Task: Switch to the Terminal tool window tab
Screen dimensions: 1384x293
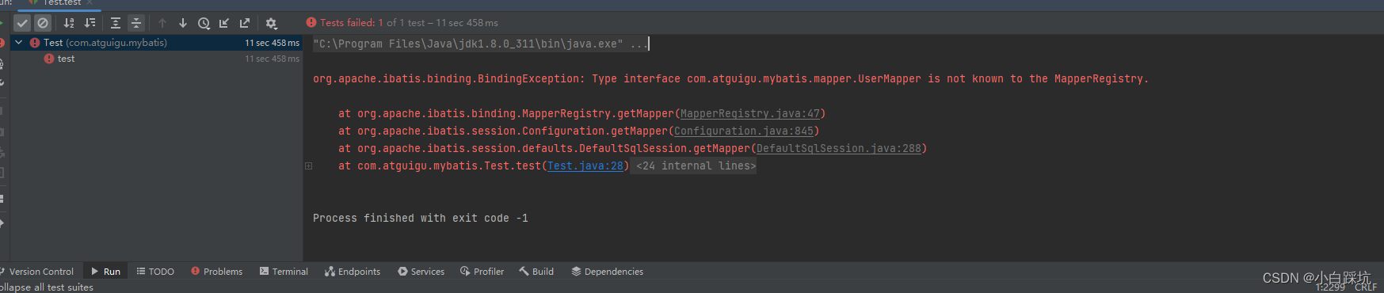Action: coord(284,272)
